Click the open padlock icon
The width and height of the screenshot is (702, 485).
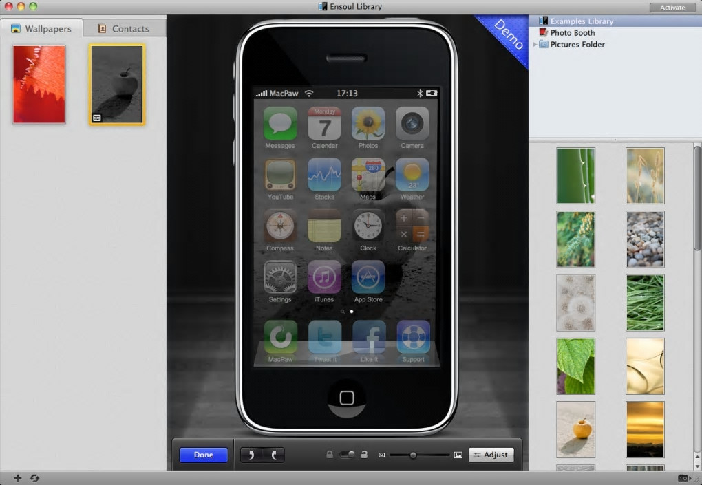click(364, 455)
